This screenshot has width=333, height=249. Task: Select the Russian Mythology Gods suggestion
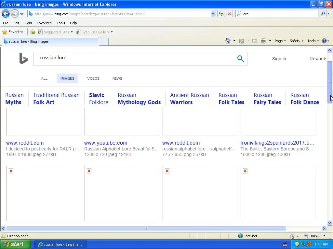point(139,99)
